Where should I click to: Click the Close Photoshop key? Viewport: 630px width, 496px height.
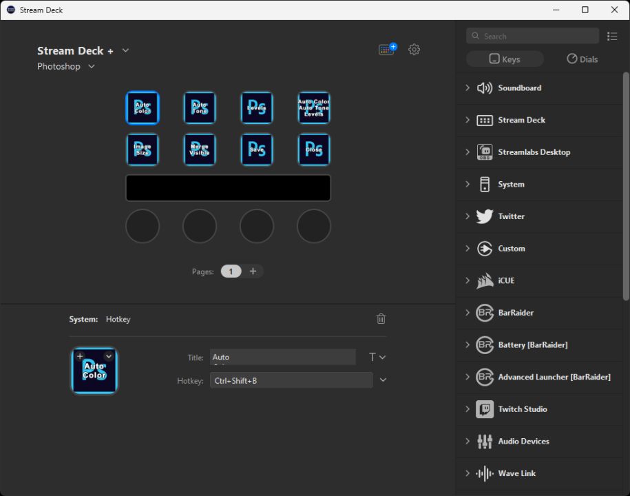pos(314,149)
